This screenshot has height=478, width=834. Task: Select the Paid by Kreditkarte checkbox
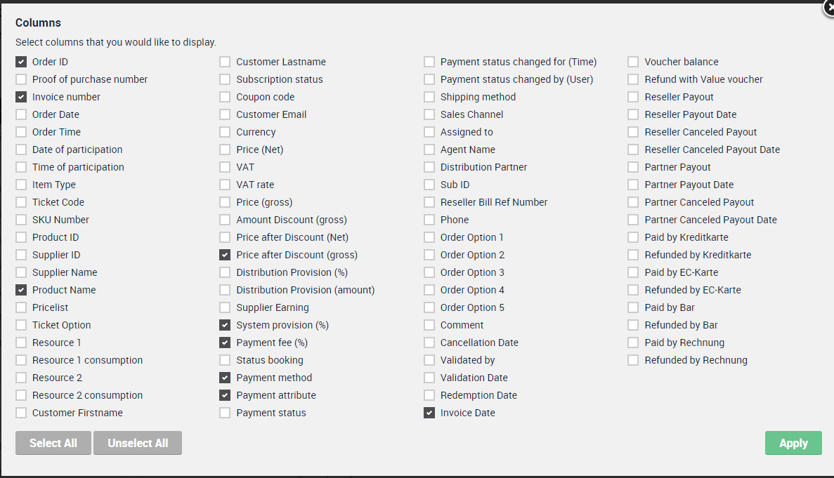633,237
